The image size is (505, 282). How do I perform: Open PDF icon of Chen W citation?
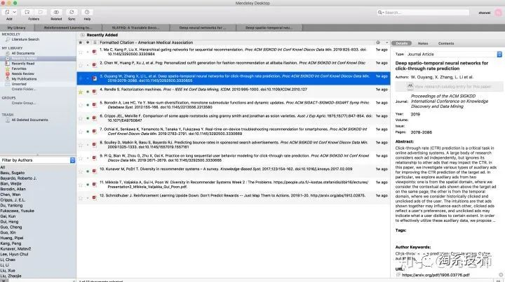click(x=95, y=65)
